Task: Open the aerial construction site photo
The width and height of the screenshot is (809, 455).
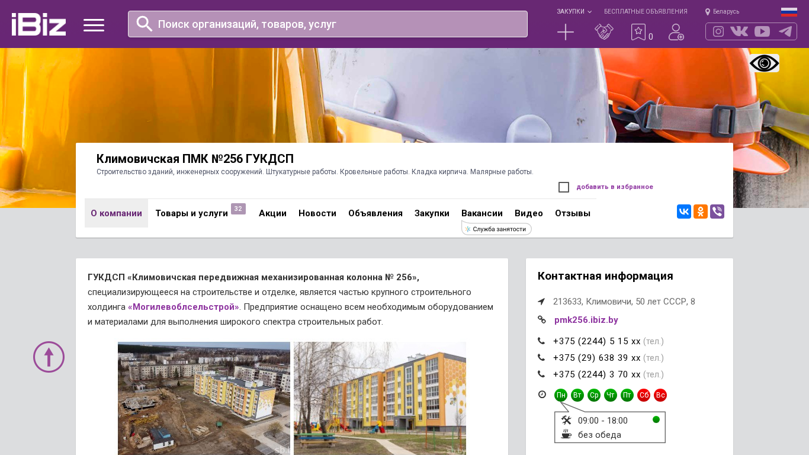Action: 204,398
